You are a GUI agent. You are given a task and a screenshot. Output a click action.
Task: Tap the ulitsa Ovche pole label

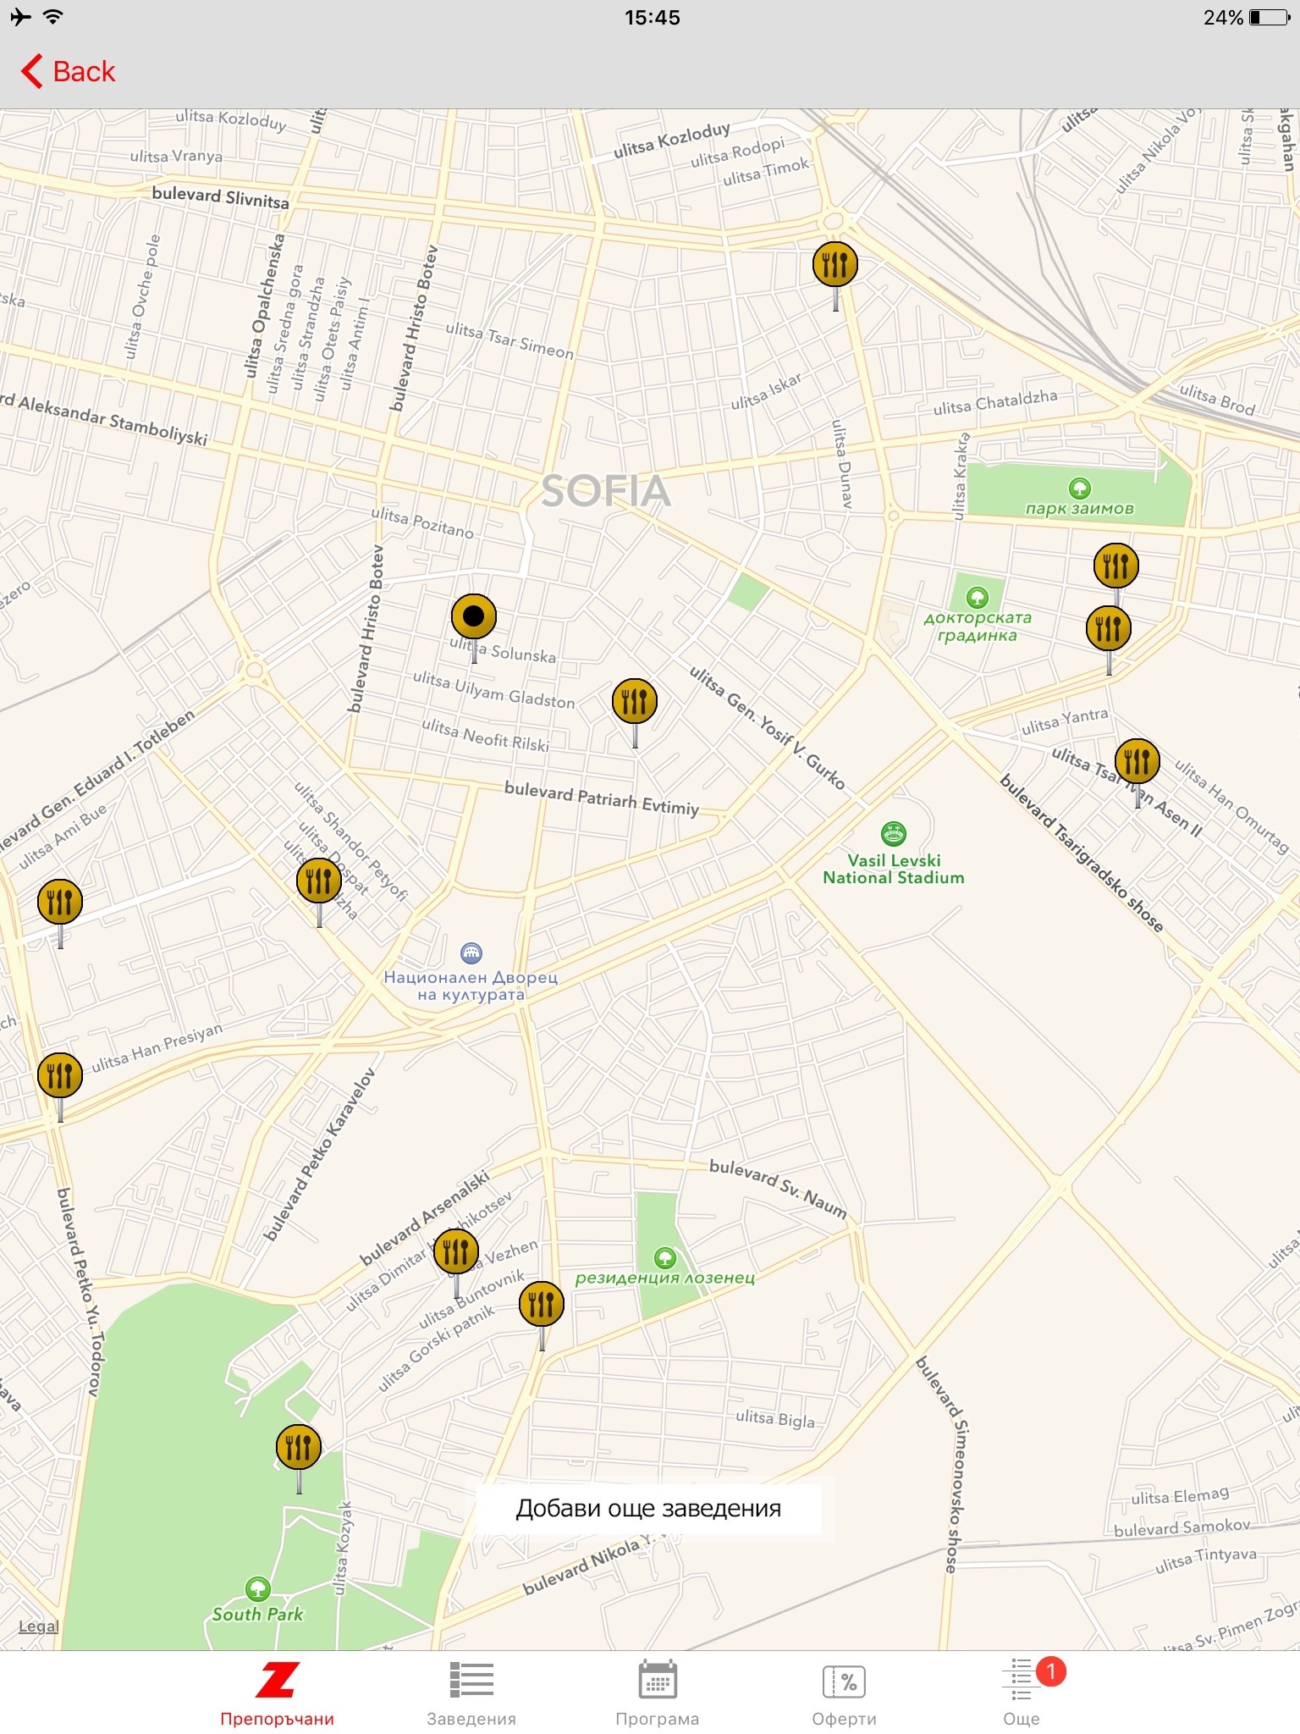coord(142,296)
